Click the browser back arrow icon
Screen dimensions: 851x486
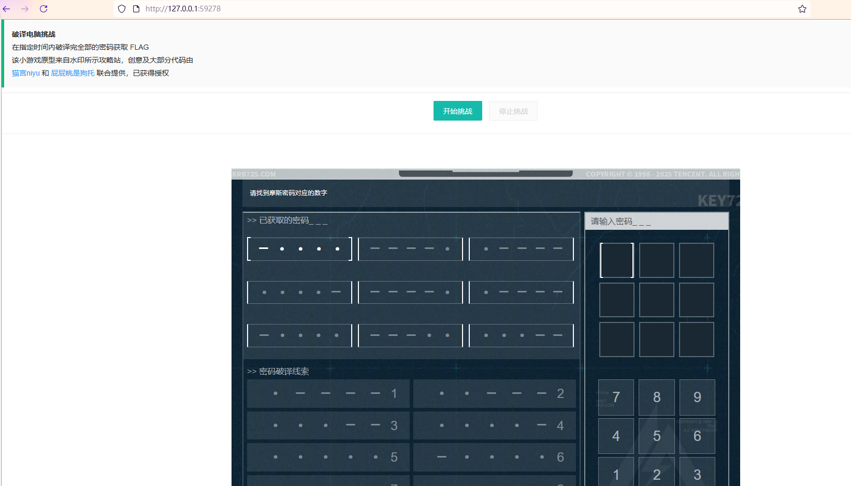pos(7,9)
